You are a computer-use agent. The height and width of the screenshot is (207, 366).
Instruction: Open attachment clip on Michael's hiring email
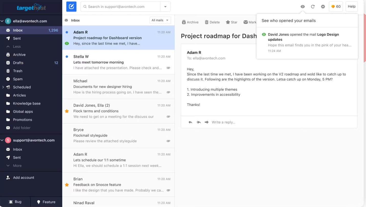pos(168,92)
